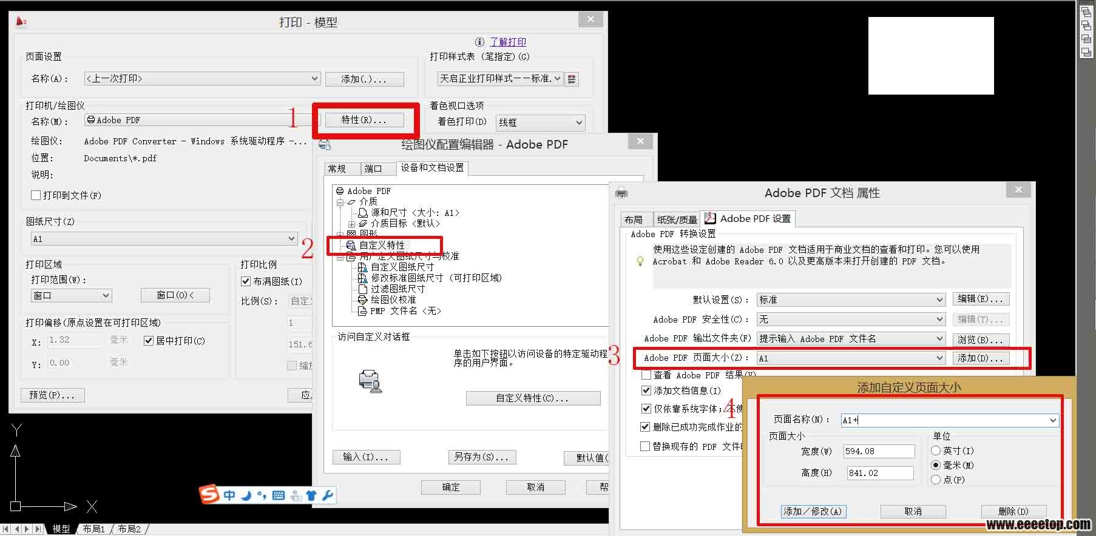Image resolution: width=1096 pixels, height=536 pixels.
Task: Click the 绘图仪校准 calibration icon
Action: click(x=362, y=300)
